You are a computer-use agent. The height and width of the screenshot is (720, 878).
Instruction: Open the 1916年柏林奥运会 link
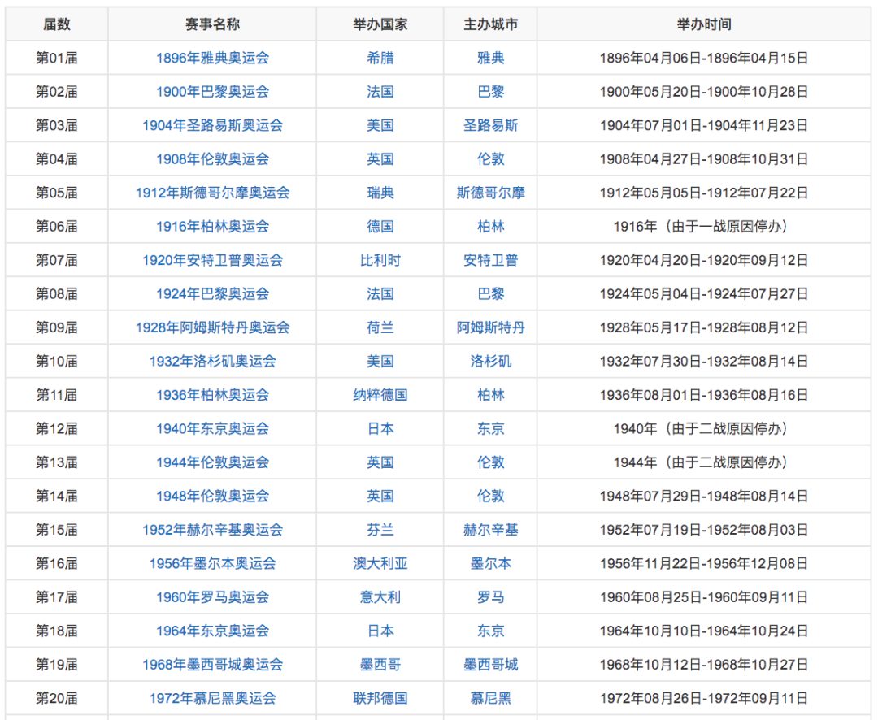click(212, 226)
